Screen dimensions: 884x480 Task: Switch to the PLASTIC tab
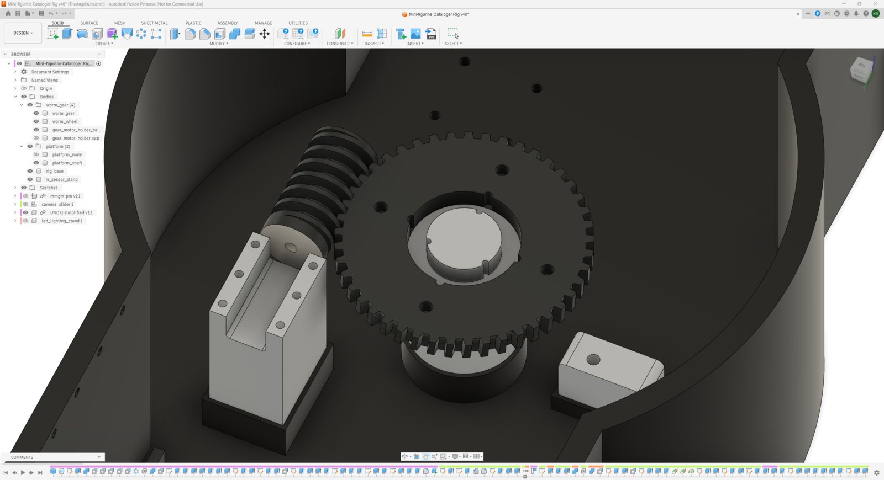(x=193, y=23)
